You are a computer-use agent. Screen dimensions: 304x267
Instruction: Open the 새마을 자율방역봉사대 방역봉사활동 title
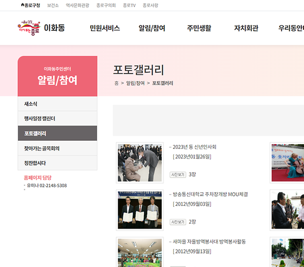click(209, 242)
